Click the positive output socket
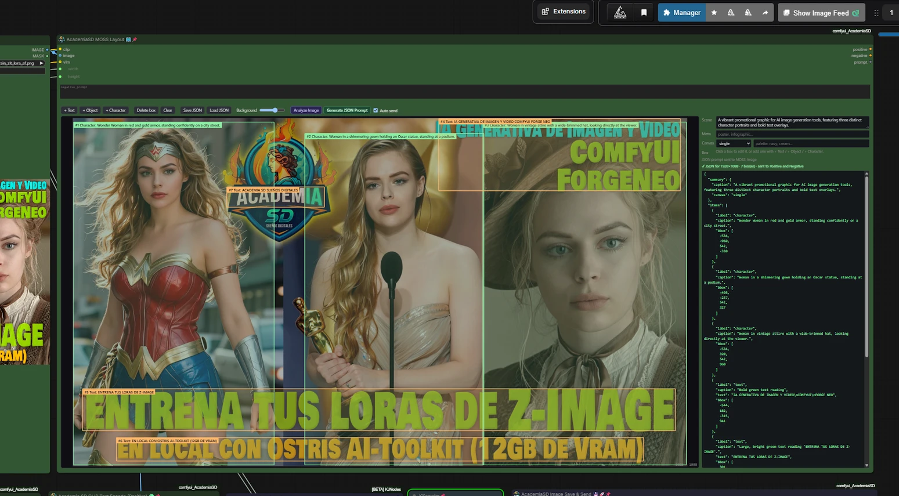Viewport: 899px width, 496px height. (x=870, y=49)
